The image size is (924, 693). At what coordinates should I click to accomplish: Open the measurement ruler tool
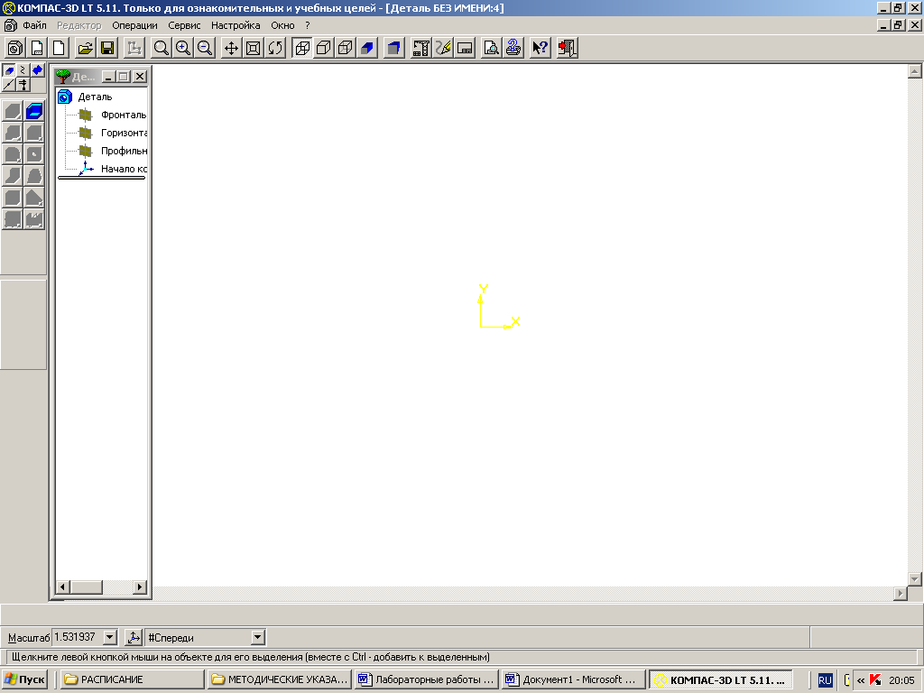point(420,48)
